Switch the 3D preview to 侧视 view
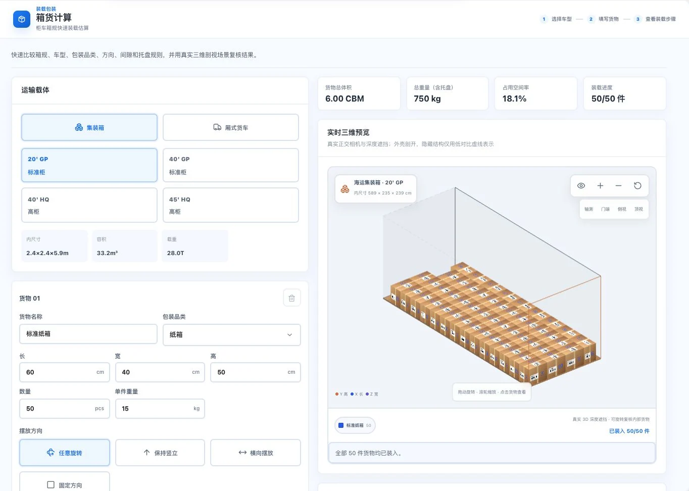This screenshot has height=491, width=689. (622, 209)
